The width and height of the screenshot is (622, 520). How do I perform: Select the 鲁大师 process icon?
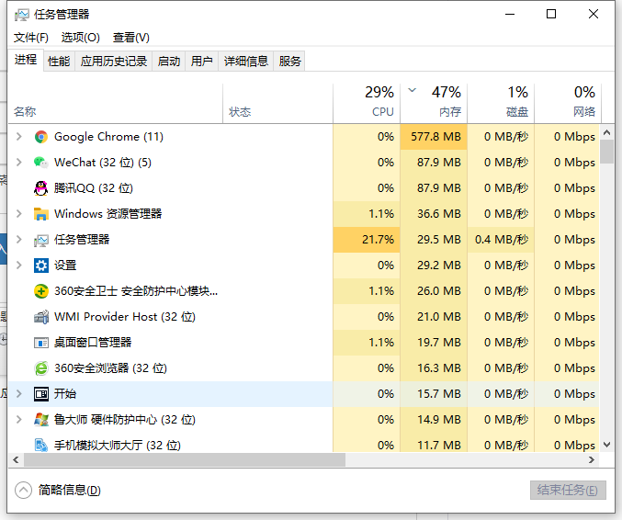[40, 420]
